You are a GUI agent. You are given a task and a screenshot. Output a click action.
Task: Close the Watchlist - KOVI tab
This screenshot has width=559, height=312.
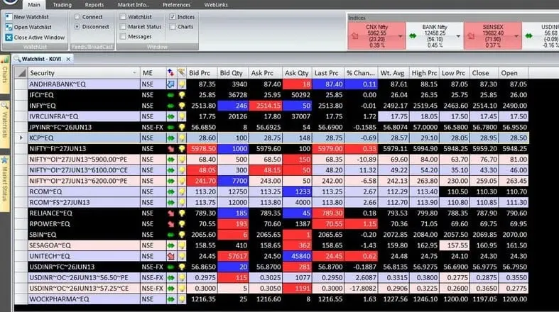pos(68,59)
